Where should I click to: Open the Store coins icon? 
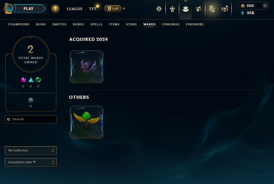pos(225,9)
